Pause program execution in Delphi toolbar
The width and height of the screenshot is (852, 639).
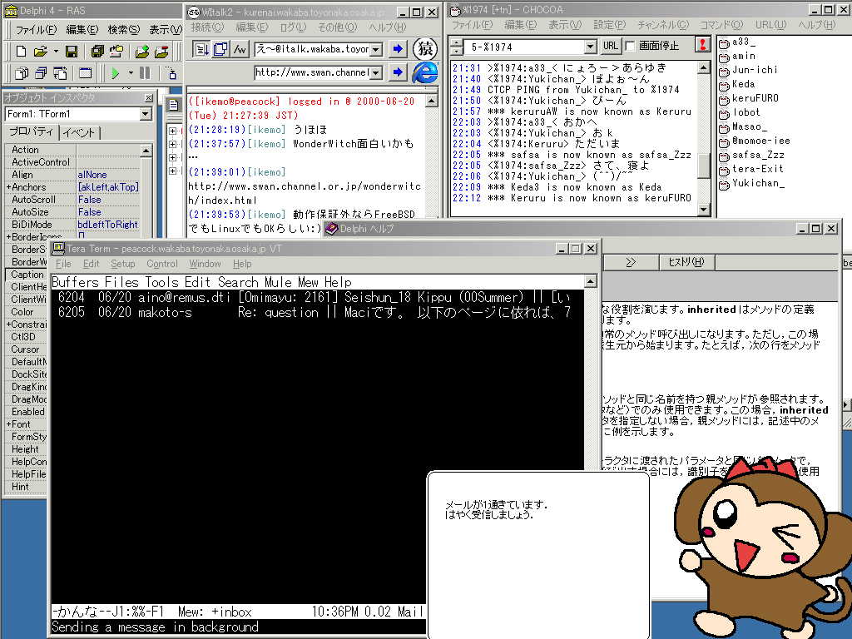[x=144, y=72]
